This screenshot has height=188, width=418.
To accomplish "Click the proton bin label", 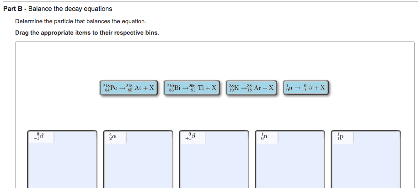I will click(x=343, y=137).
